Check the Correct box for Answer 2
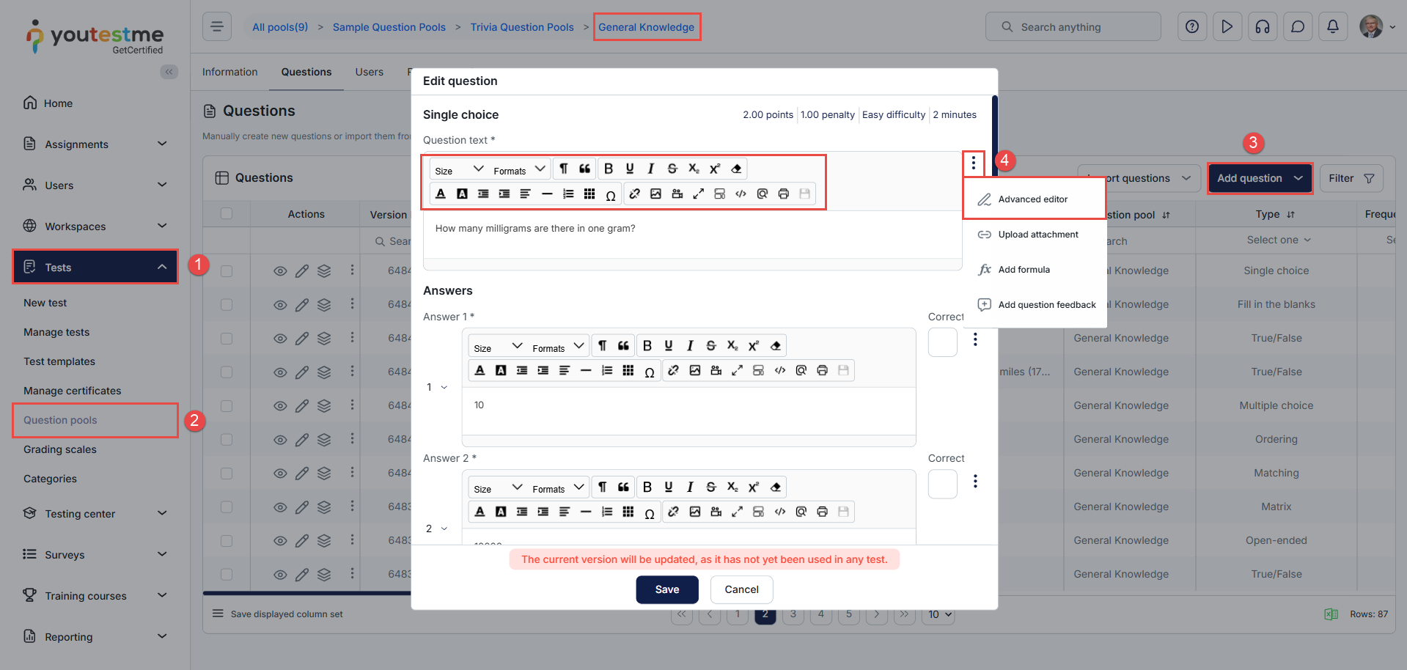 [x=942, y=484]
